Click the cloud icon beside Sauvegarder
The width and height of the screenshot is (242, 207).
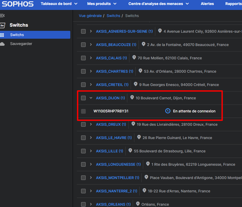click(2, 44)
